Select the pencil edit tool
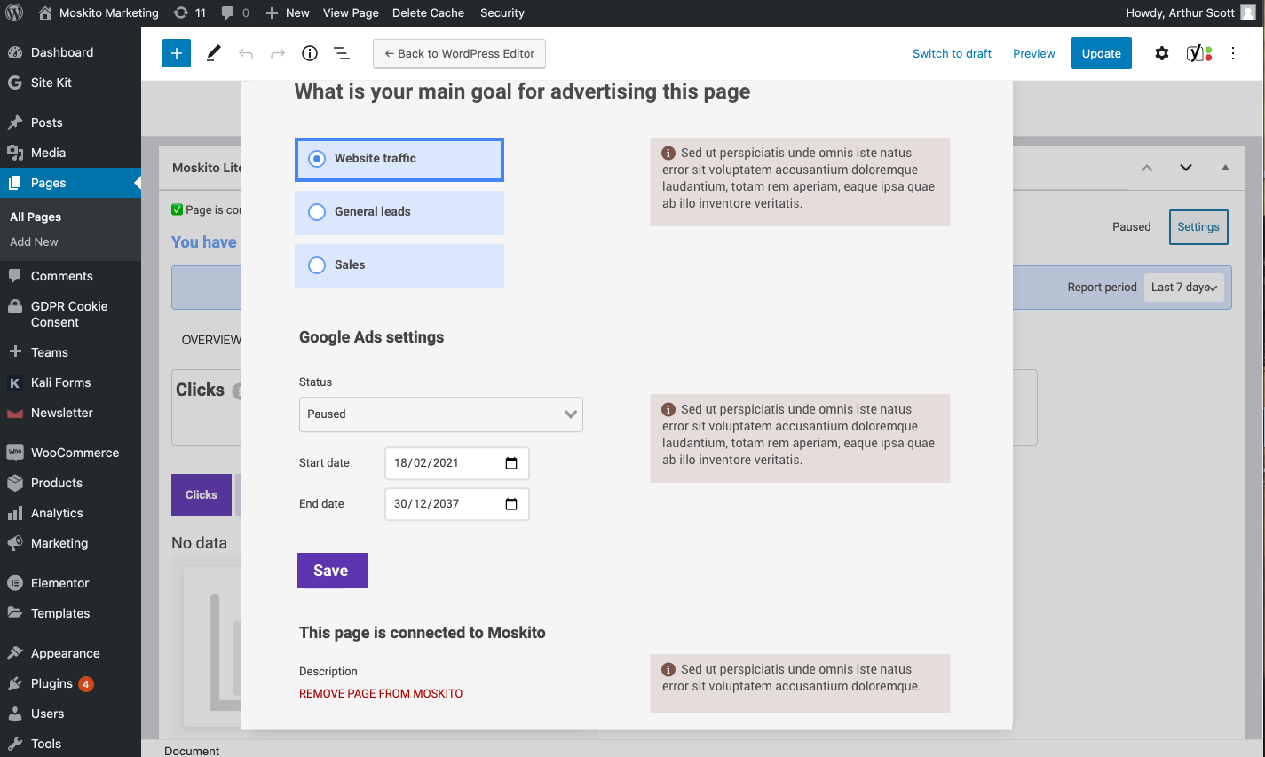Image resolution: width=1265 pixels, height=757 pixels. pos(214,53)
